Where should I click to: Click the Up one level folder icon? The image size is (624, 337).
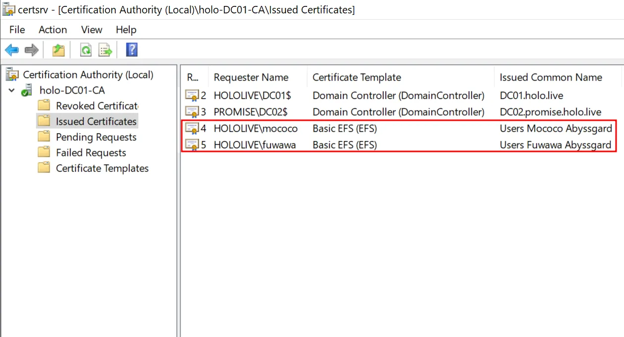pyautogui.click(x=59, y=49)
